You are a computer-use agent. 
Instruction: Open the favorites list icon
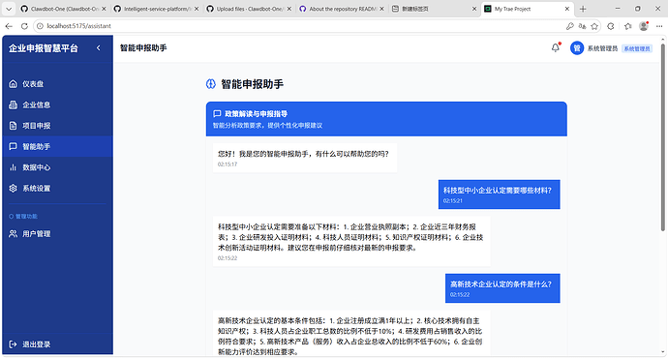coord(628,26)
